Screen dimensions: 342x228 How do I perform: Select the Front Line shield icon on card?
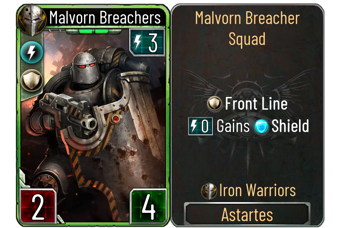point(32,80)
